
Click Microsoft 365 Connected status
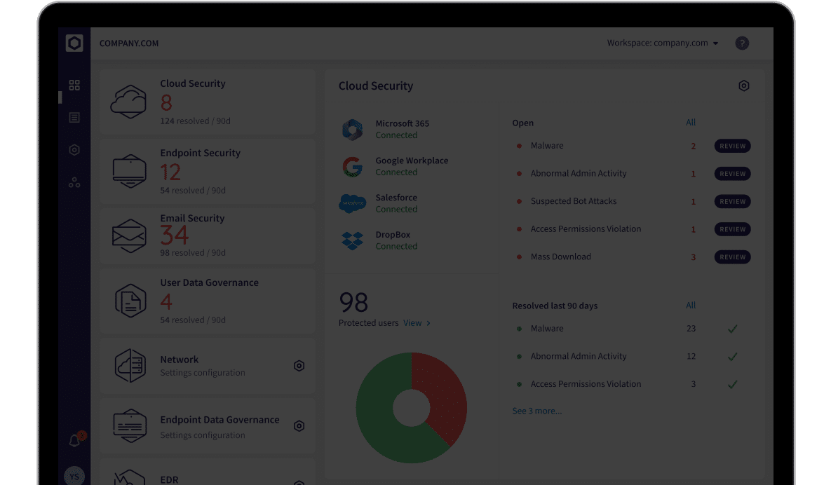(x=396, y=135)
